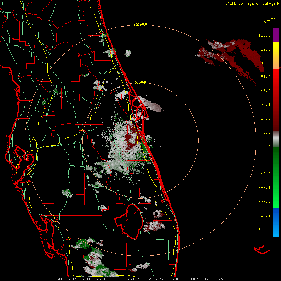Click the 50 NMI range ring label
The width and height of the screenshot is (281, 281).
[x=140, y=82]
